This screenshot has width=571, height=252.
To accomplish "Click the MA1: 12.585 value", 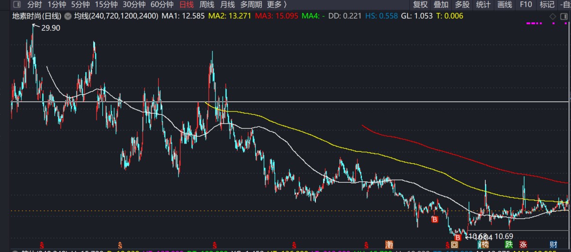I will coord(183,16).
